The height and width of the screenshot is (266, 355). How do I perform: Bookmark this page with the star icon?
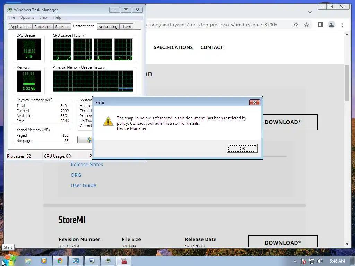[306, 25]
